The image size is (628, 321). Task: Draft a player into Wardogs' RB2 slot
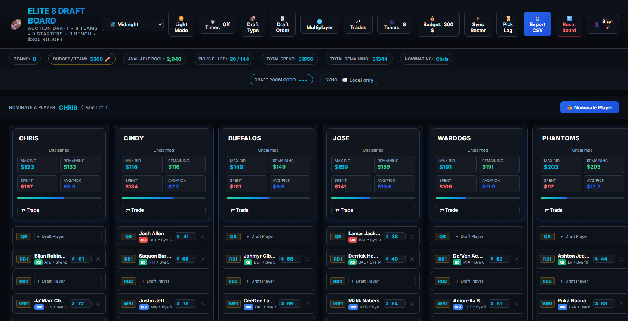[487, 281]
